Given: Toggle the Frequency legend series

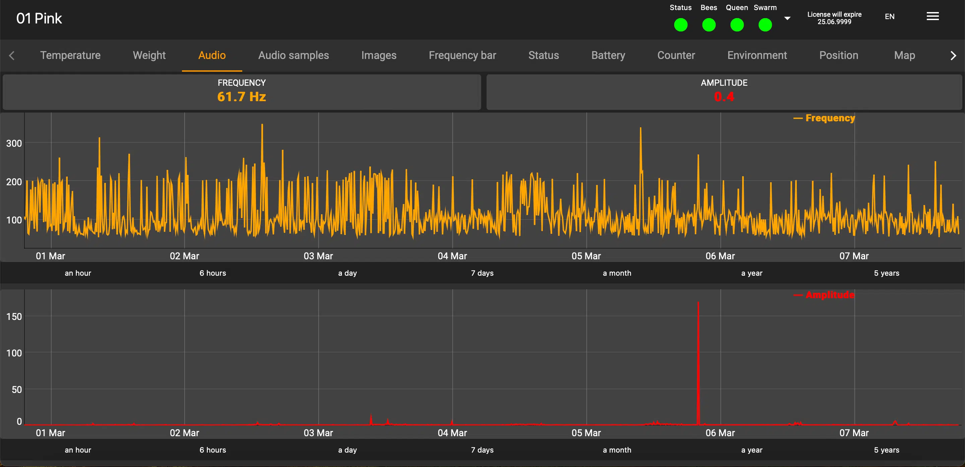Looking at the screenshot, I should click(x=824, y=118).
